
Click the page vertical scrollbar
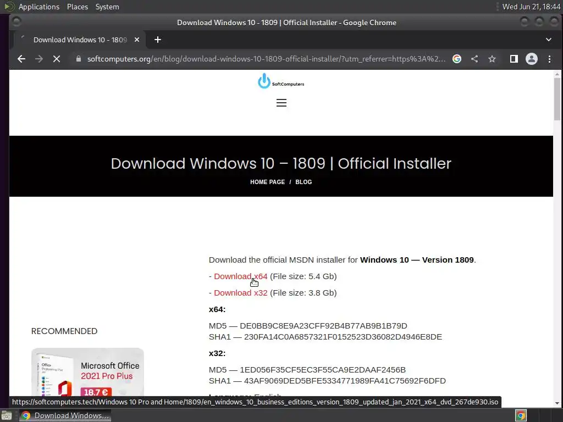click(557, 99)
